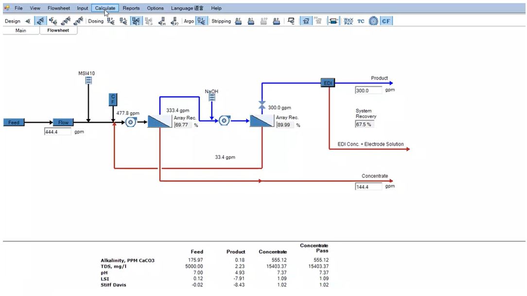This screenshot has width=527, height=296.
Task: Click the Array Rec. field showing 69.77
Action: [x=183, y=125]
